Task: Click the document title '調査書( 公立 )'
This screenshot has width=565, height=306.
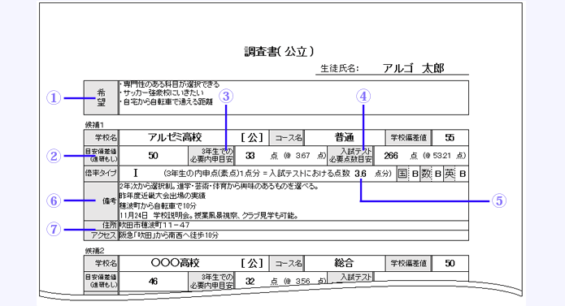Action: coord(279,51)
